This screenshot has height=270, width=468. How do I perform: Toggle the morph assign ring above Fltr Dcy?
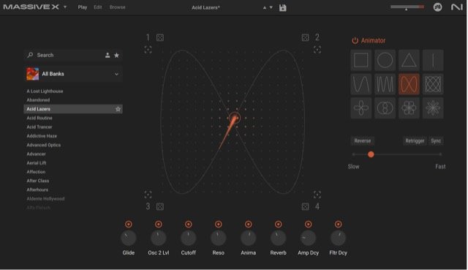338,225
